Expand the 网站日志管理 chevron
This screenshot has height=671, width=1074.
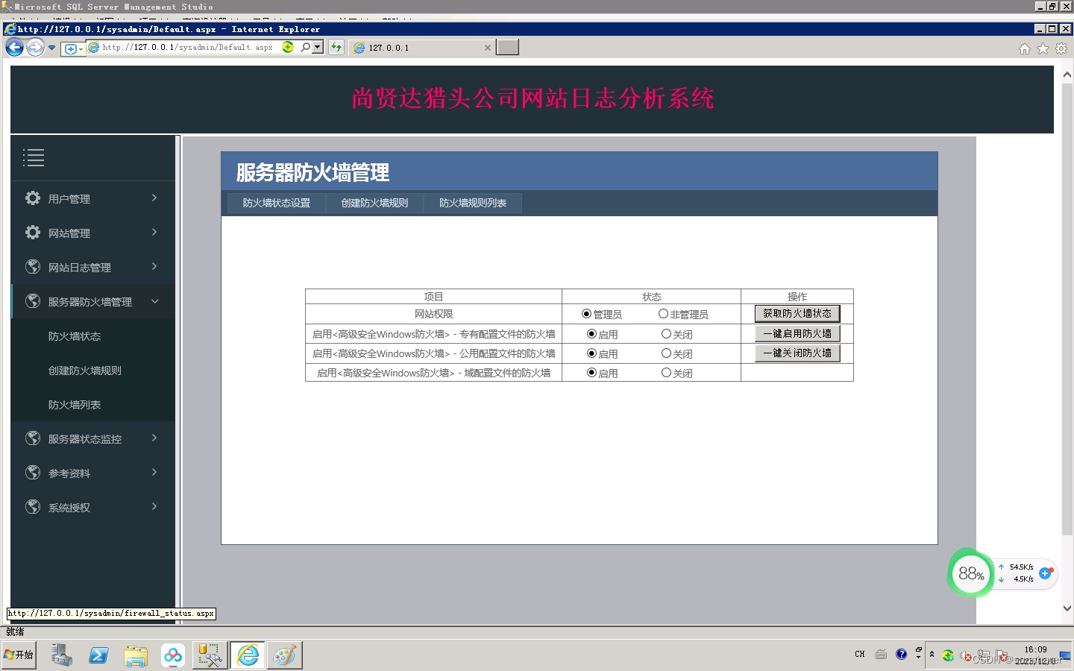click(154, 266)
